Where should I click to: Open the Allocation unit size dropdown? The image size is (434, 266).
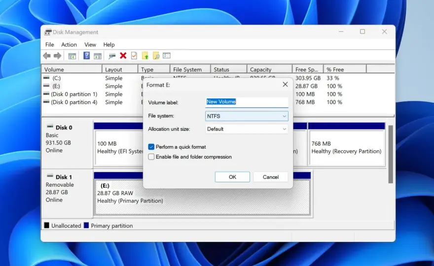click(247, 129)
